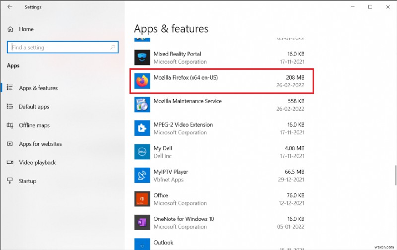This screenshot has height=250, width=397.
Task: Minimize the Settings window
Action: click(352, 7)
